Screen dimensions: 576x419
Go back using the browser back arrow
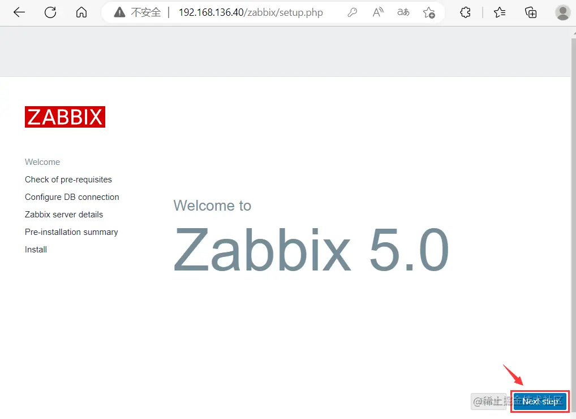19,12
